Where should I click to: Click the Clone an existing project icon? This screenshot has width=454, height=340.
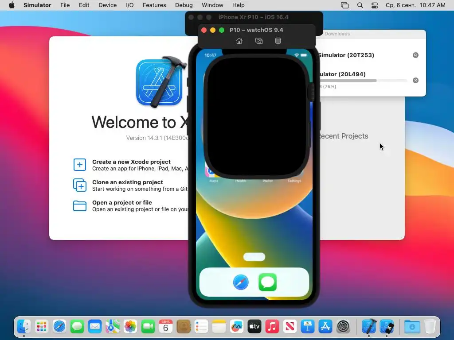[x=80, y=185]
